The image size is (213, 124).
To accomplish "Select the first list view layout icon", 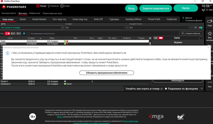I will tap(7, 34).
